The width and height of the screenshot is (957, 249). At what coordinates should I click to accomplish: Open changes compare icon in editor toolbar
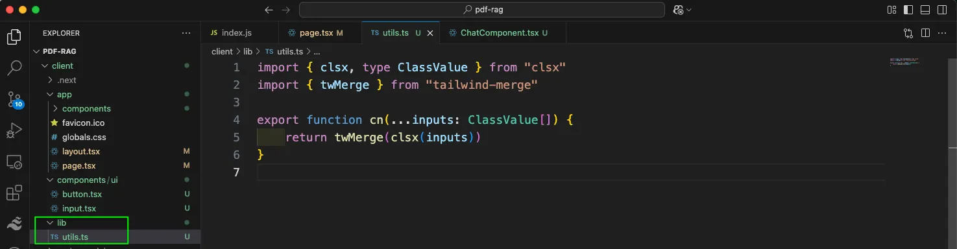[x=908, y=33]
